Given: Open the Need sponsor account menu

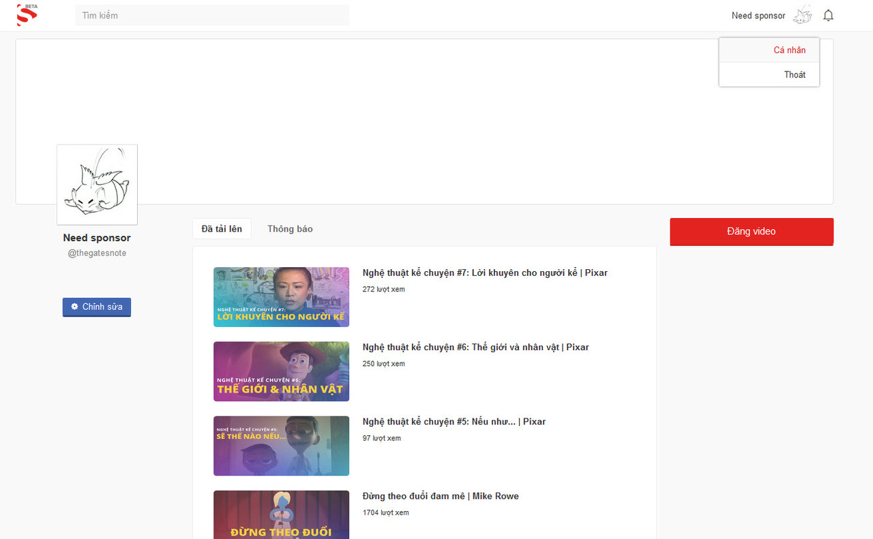Looking at the screenshot, I should pos(758,16).
